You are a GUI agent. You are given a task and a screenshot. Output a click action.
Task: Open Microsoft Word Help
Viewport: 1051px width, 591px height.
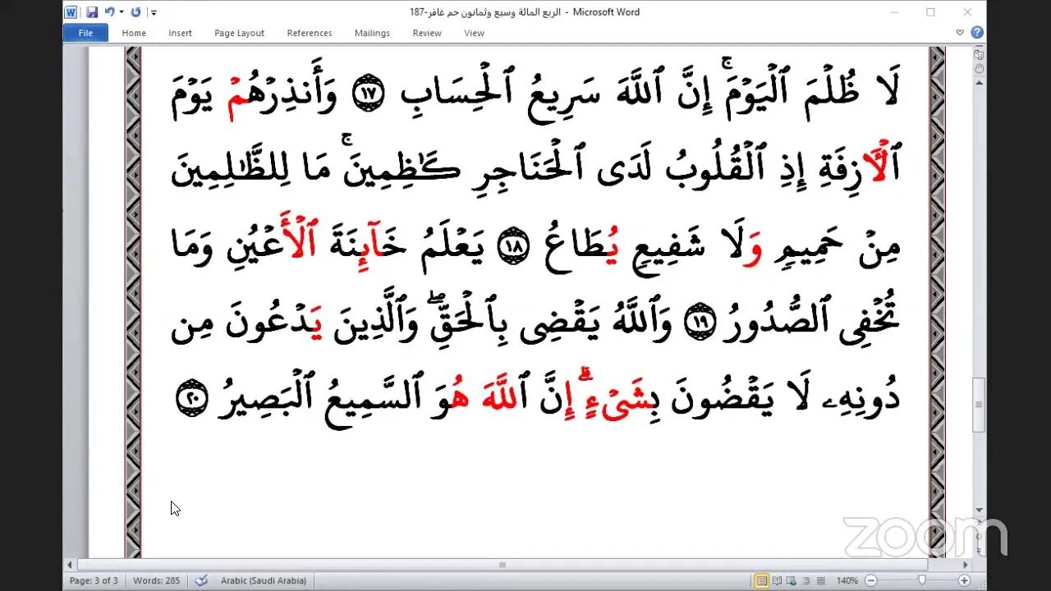[977, 33]
